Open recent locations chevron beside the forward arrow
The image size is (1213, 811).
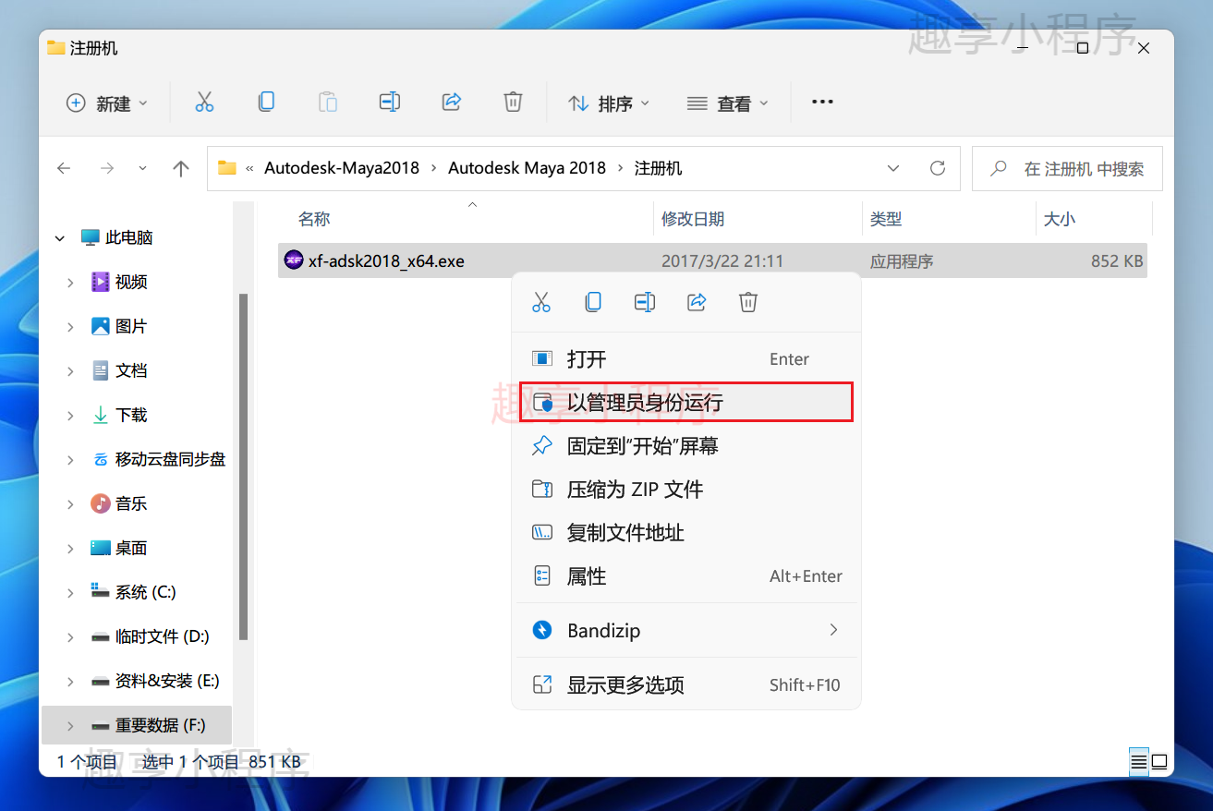142,168
